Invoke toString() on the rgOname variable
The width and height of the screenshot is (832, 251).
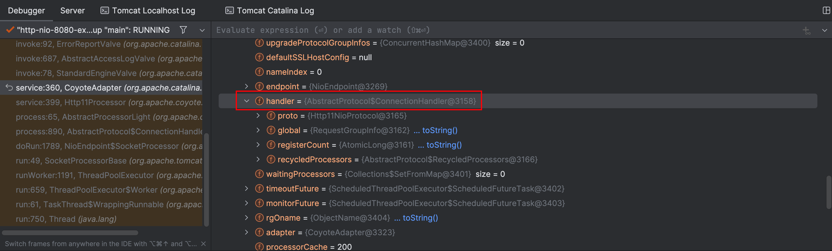(x=420, y=218)
